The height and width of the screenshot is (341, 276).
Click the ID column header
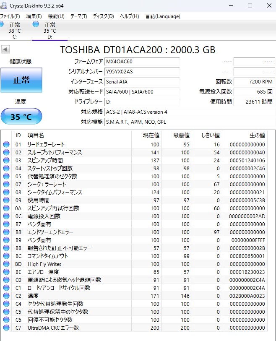18,135
